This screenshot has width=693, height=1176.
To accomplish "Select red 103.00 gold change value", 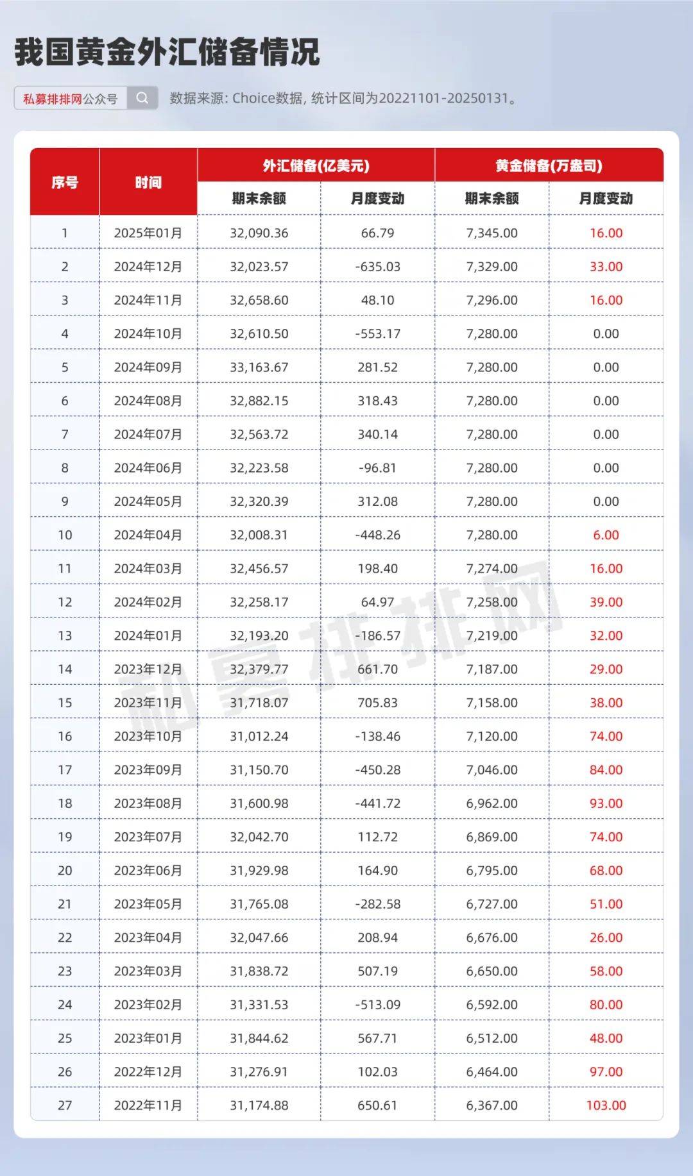I will pyautogui.click(x=606, y=1105).
